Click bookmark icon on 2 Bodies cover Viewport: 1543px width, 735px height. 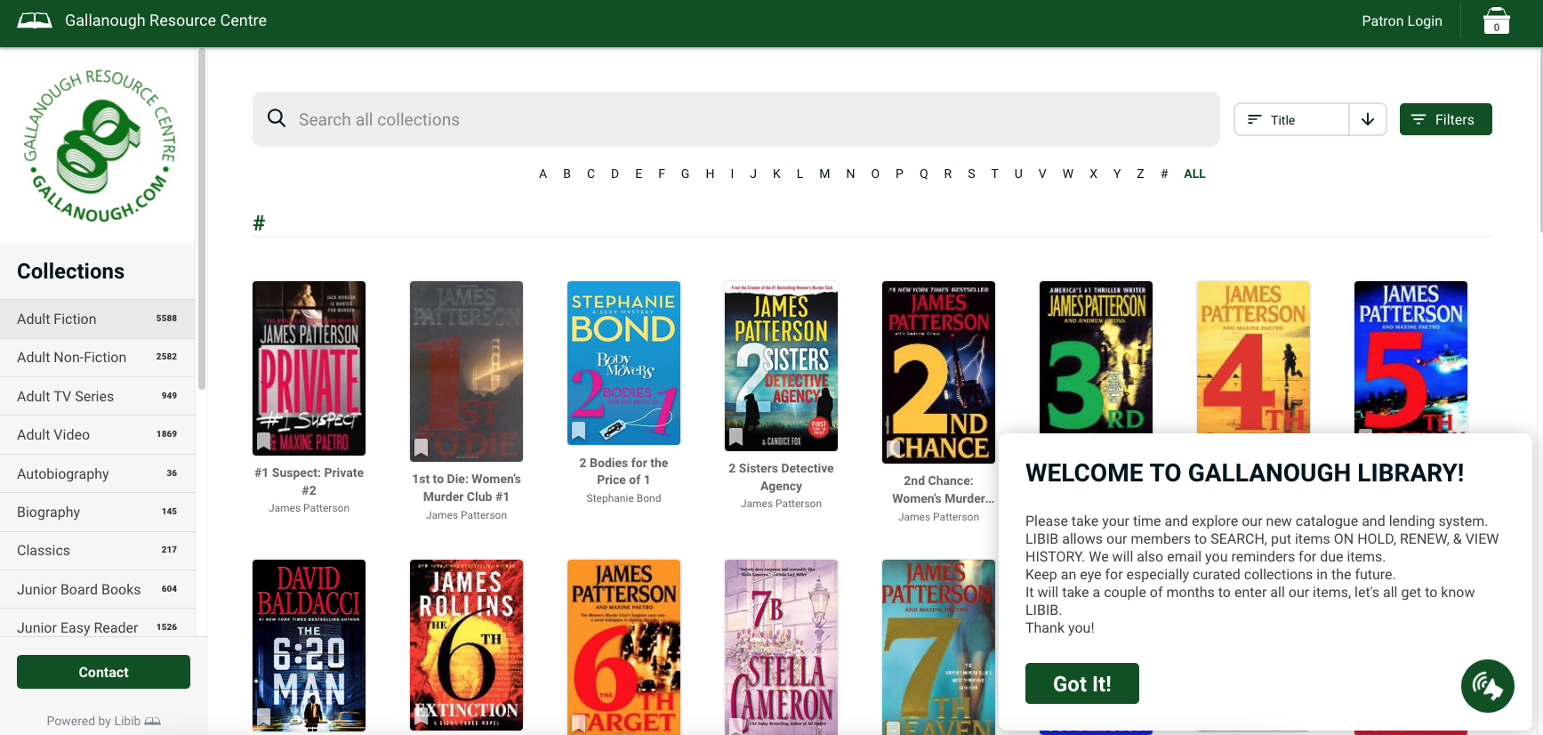tap(579, 431)
